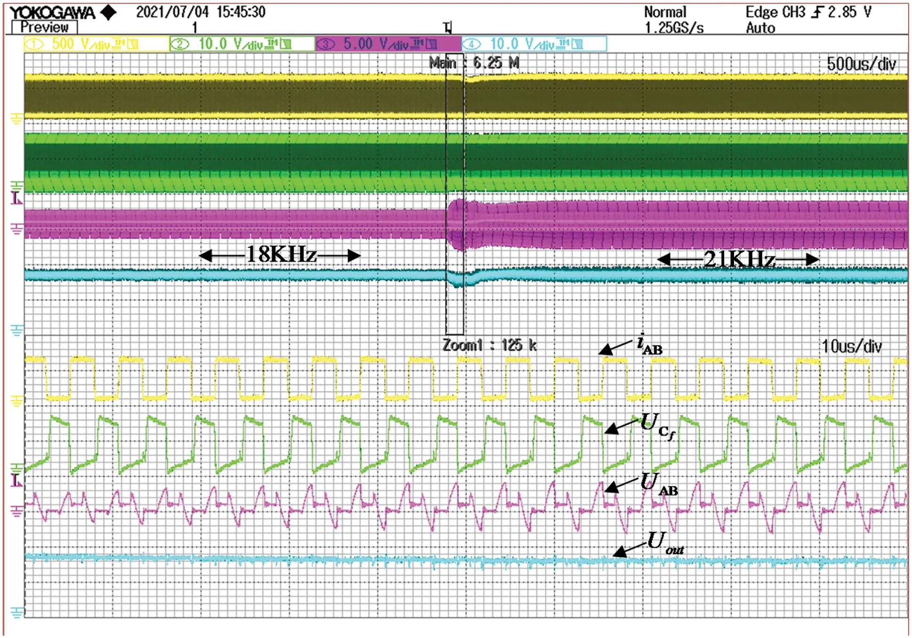Click the trigger position T marker
Screen dimensions: 912x638
[x=448, y=28]
